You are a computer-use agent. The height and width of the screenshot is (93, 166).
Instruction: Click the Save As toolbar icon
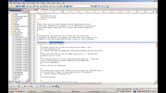[x=20, y=6]
